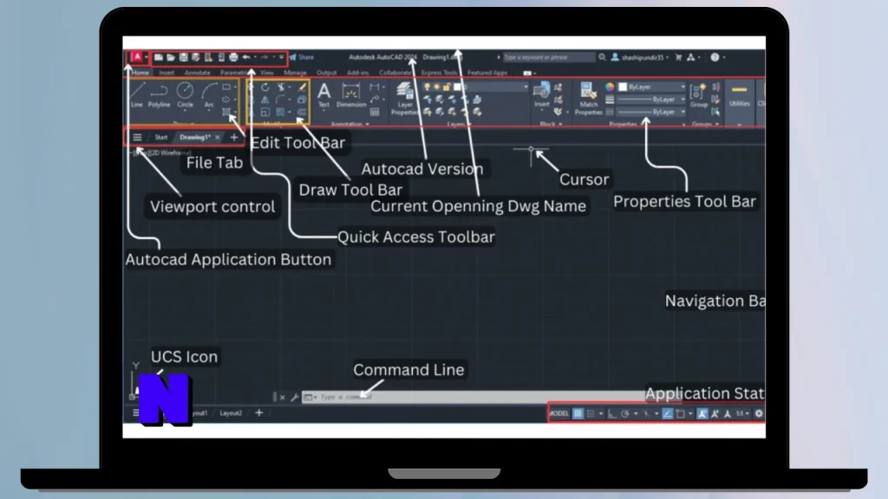Select the Rectangle draw tool
The height and width of the screenshot is (499, 888).
226,87
